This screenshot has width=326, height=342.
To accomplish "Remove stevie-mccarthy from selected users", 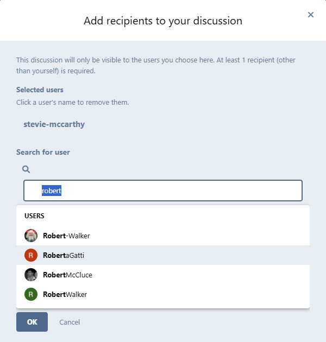I will 54,124.
